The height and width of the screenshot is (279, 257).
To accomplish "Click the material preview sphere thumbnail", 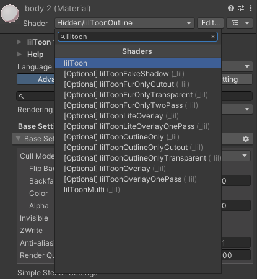I will click(10, 14).
